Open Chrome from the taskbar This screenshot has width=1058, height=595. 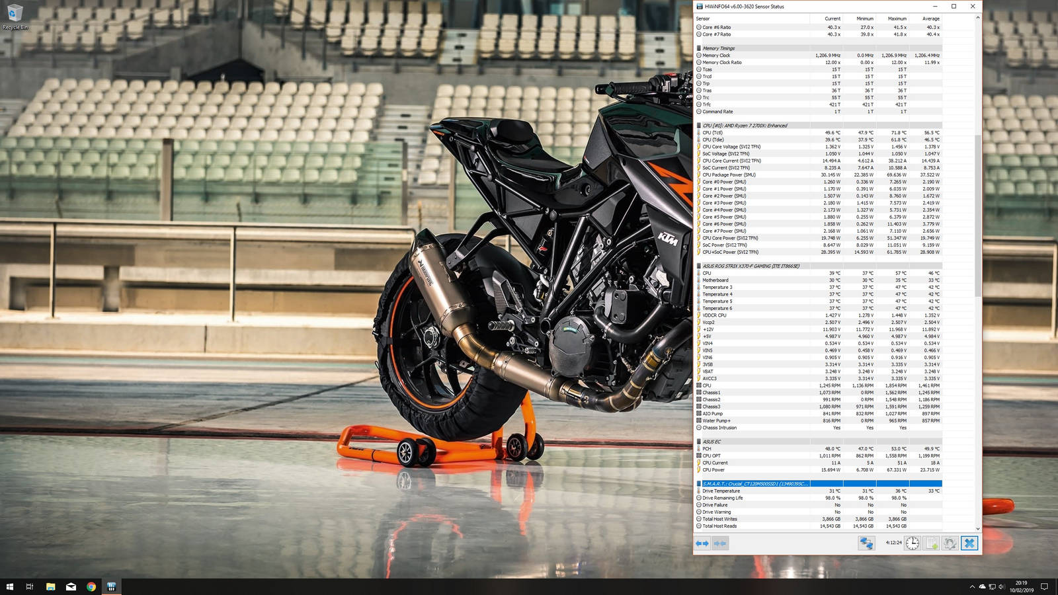(91, 586)
